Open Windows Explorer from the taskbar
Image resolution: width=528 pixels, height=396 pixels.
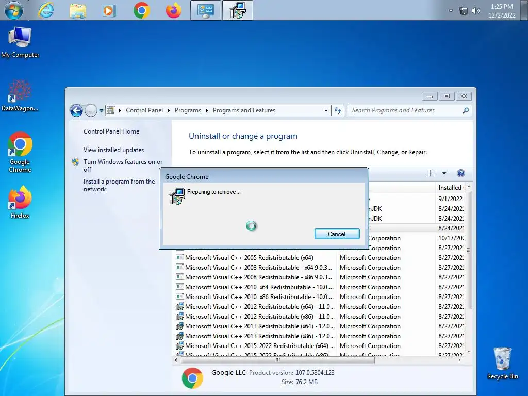coord(78,10)
